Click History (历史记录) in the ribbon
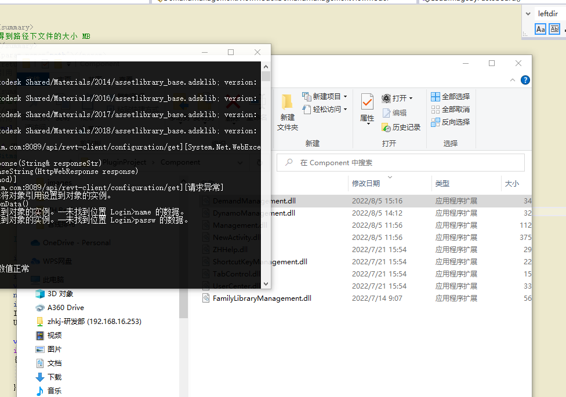 pos(401,127)
